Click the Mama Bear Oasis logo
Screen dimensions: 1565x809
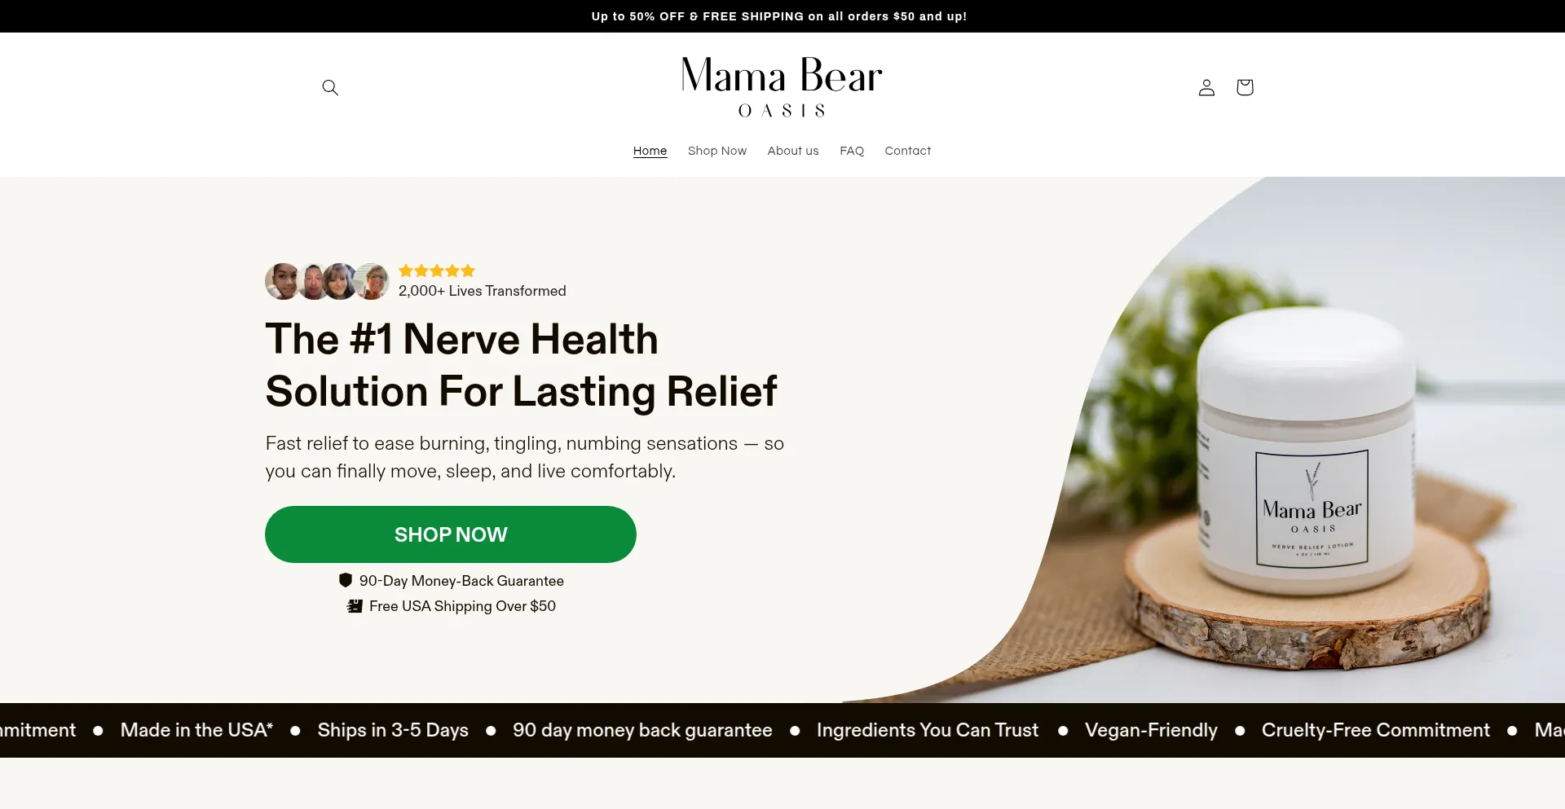782,86
